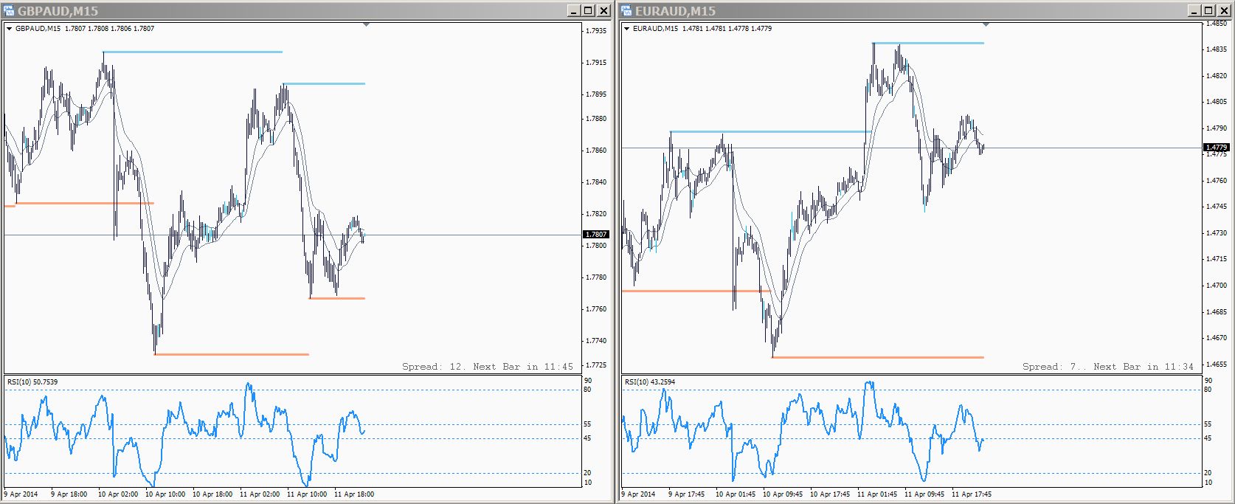This screenshot has width=1235, height=504.
Task: Click the GBPAUD,M15 window title icon
Action: click(9, 10)
